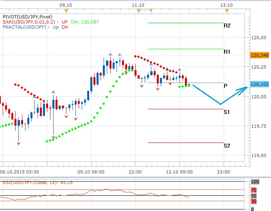This screenshot has height=211, width=271.
Task: Click the P pivot level label
Action: click(x=226, y=85)
